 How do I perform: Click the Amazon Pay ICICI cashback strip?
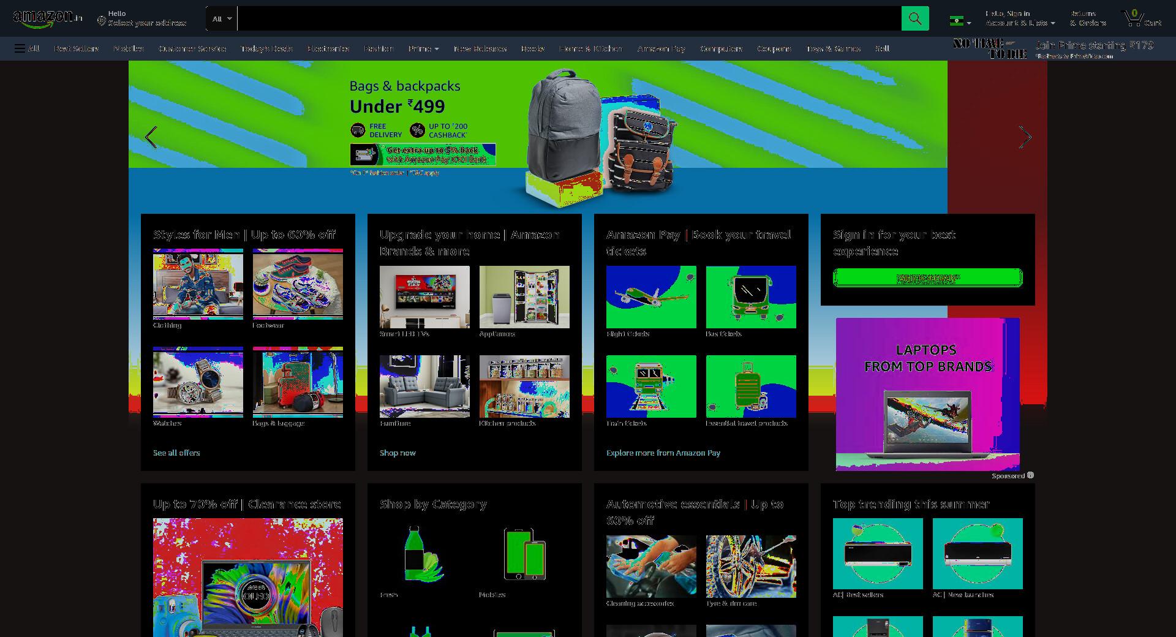(x=423, y=154)
